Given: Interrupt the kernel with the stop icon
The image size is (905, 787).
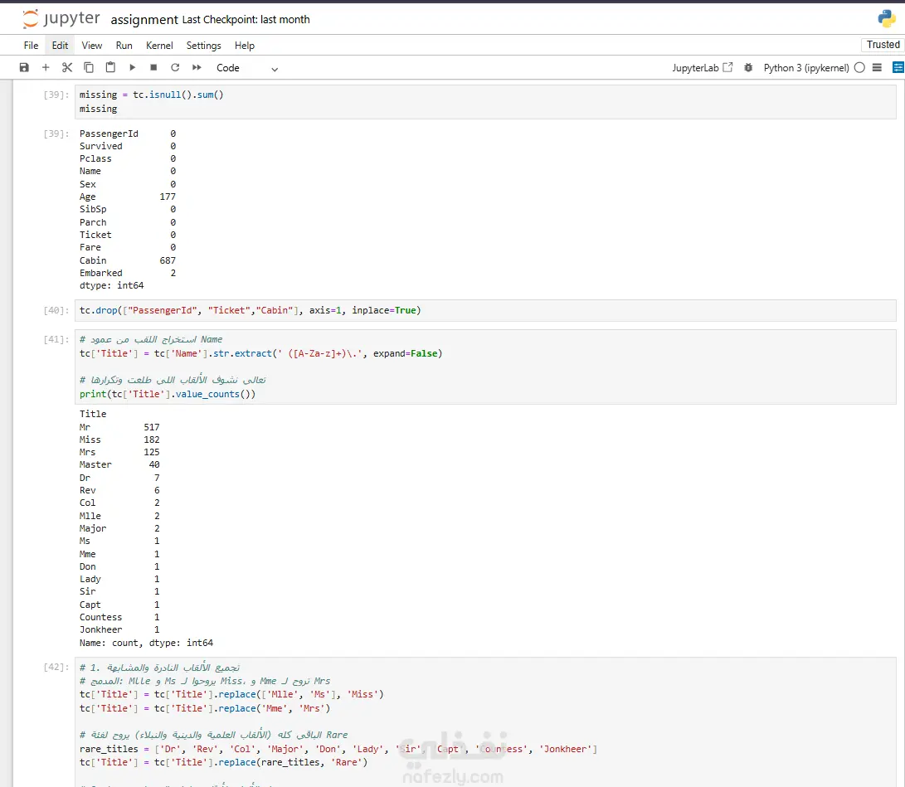Looking at the screenshot, I should [x=153, y=67].
